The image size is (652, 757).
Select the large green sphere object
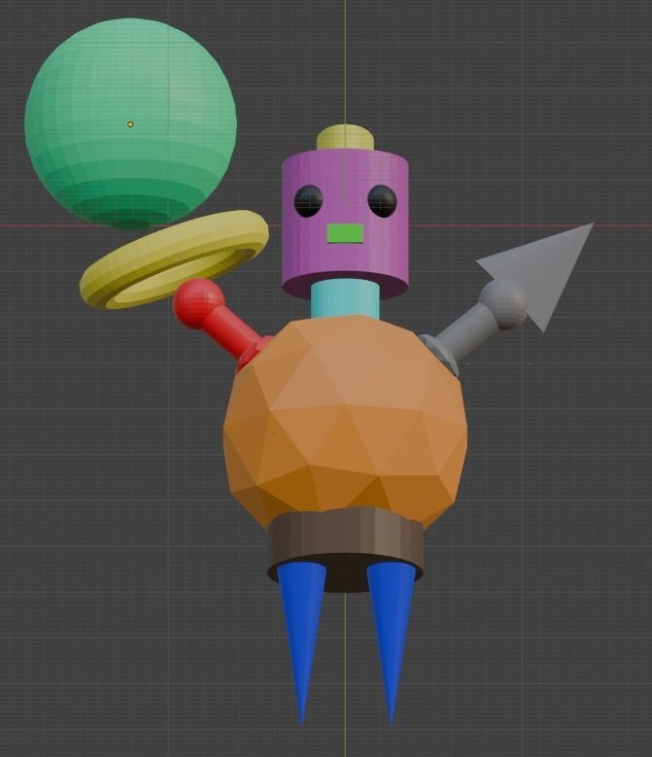coord(130,123)
